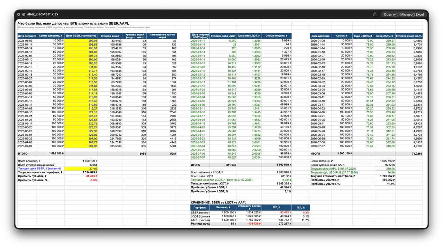Close the Quick Look preview window
This screenshot has width=443, height=248.
(19, 14)
